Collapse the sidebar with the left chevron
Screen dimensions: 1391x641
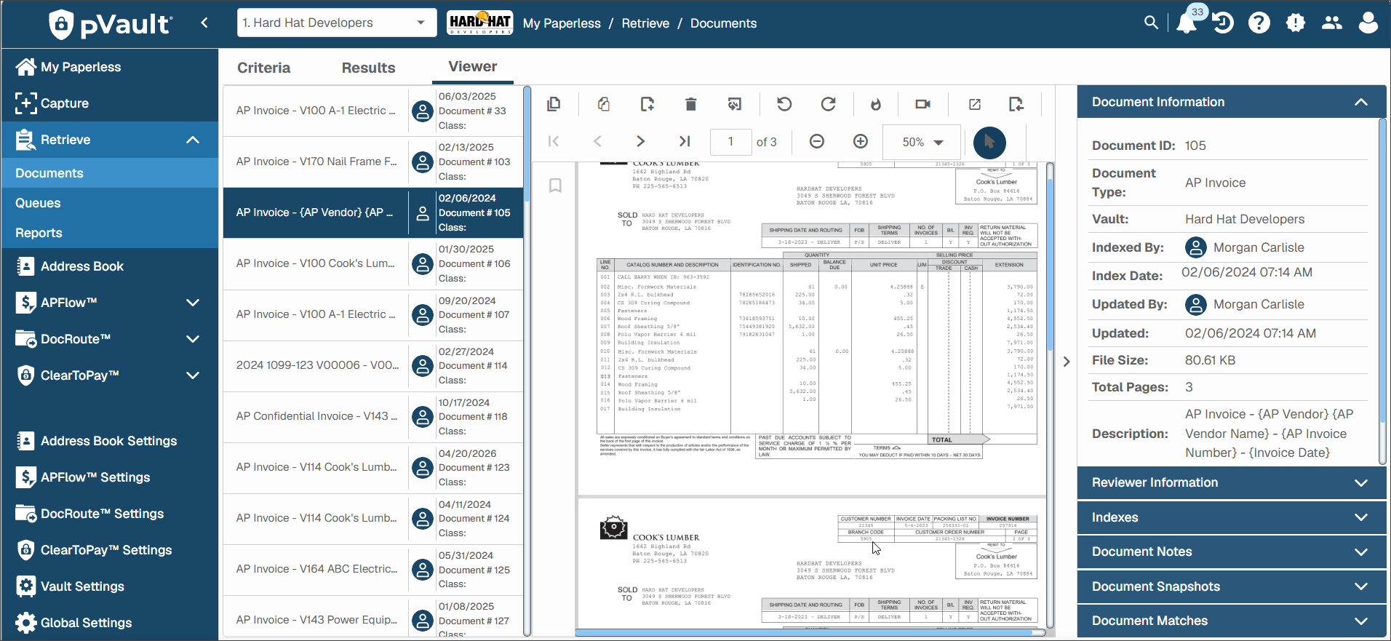[x=204, y=23]
